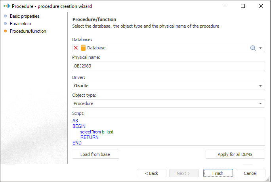The image size is (271, 182).
Task: Click into the Physical name field
Action: (168, 66)
